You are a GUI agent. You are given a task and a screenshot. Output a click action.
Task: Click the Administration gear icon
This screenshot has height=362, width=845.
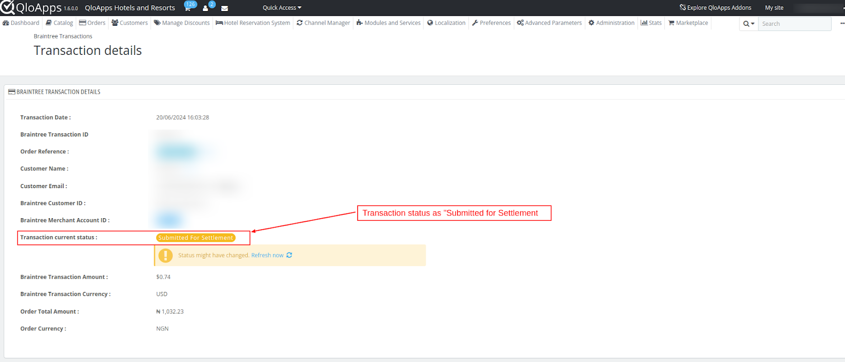coord(591,23)
